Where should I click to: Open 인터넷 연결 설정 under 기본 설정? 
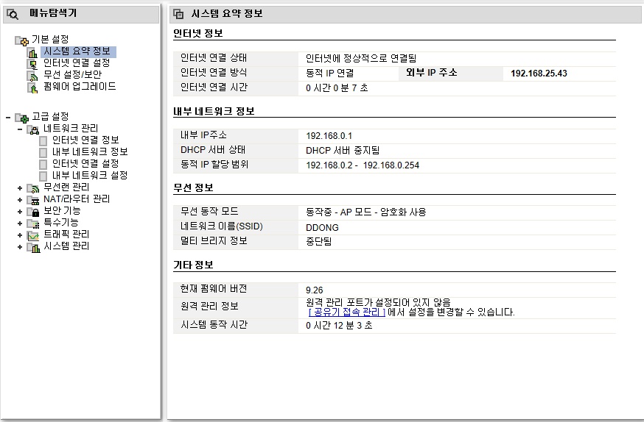click(x=77, y=63)
